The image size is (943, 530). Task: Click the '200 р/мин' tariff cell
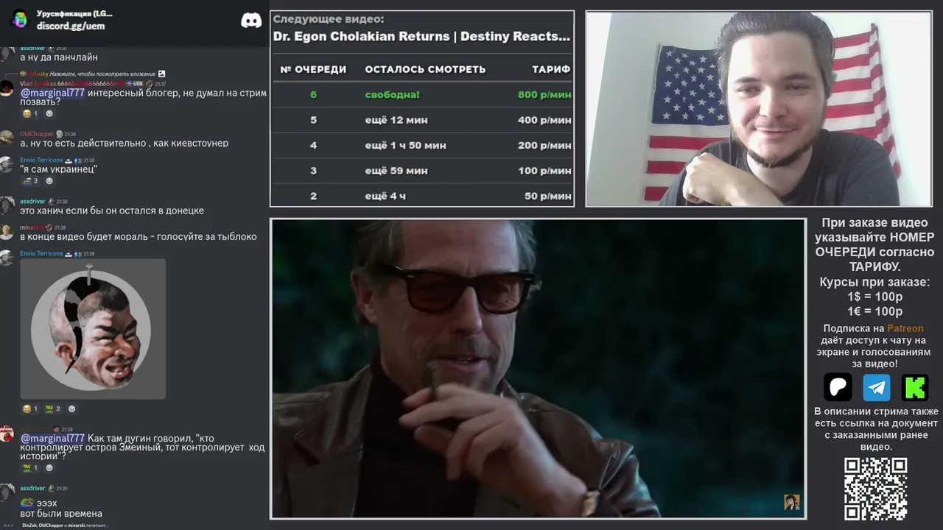[x=544, y=145]
